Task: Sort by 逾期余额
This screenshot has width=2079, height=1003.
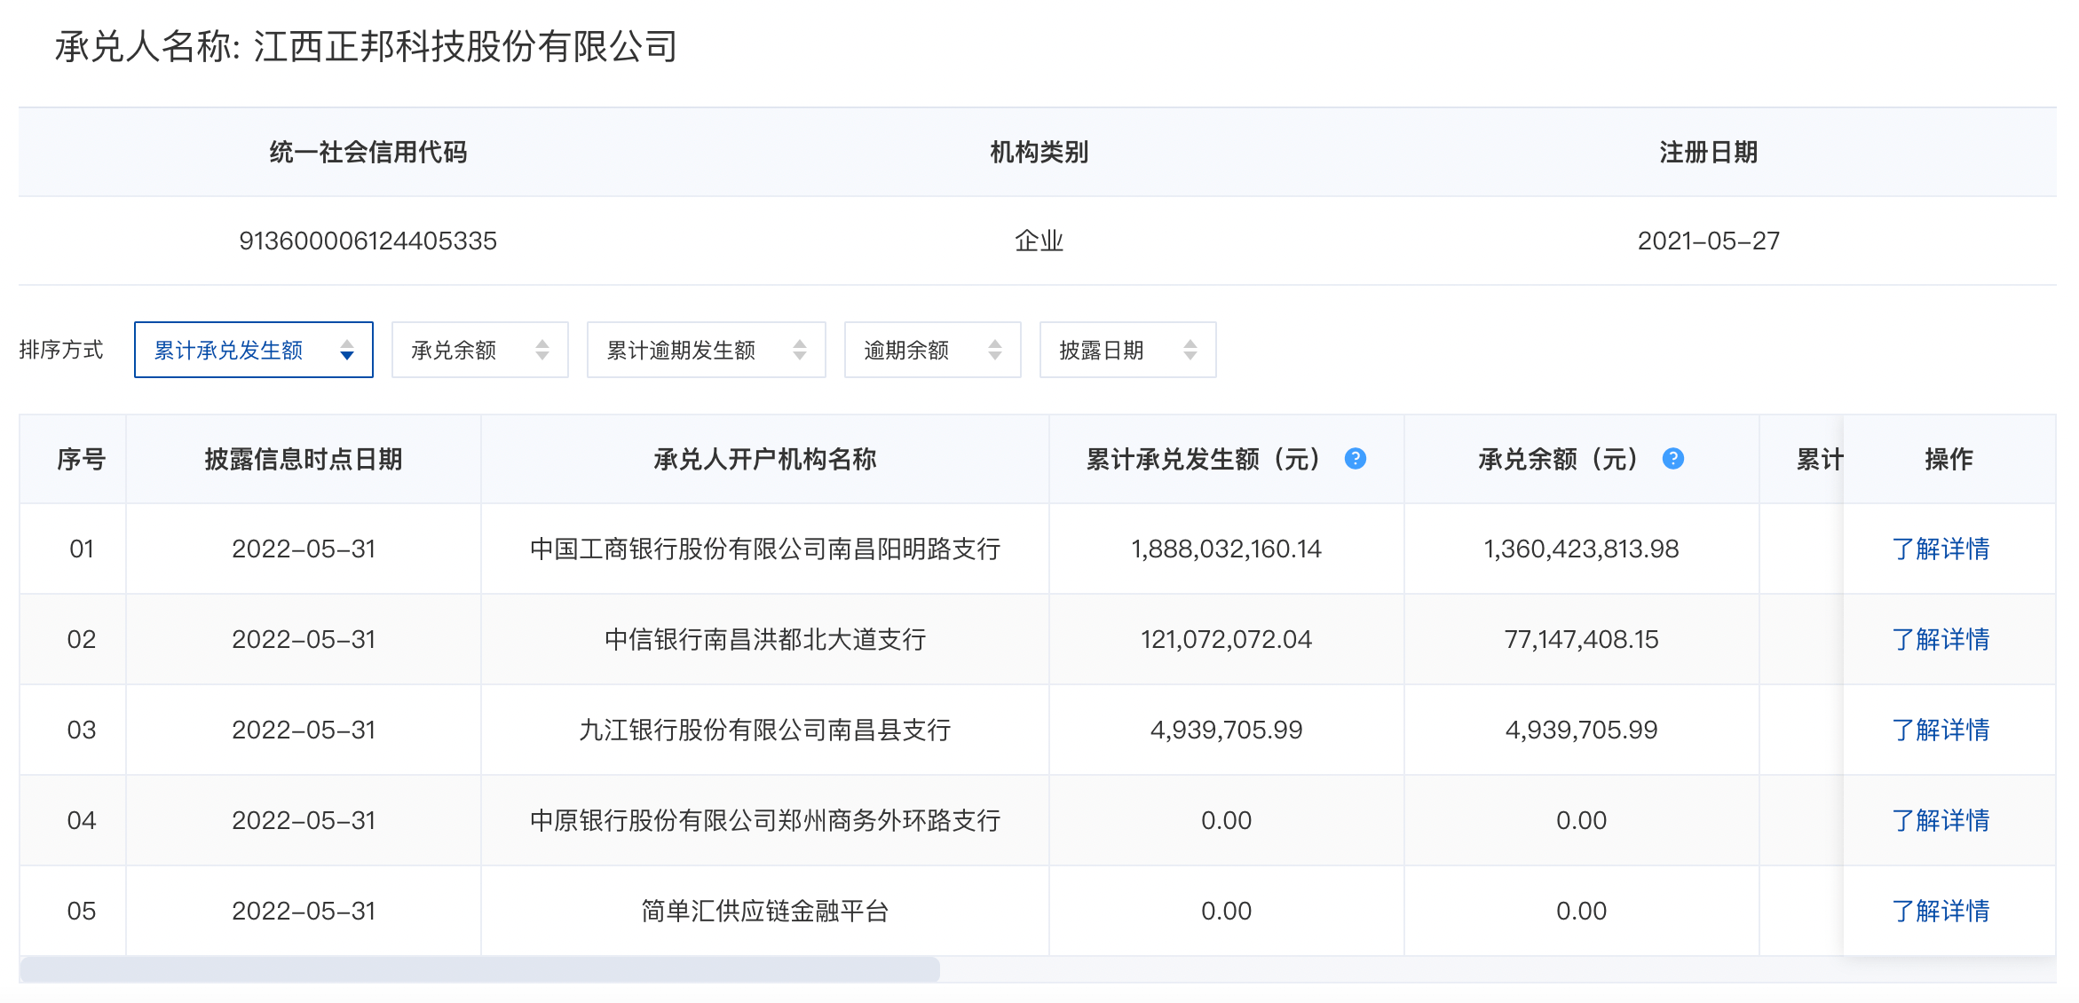Action: click(x=933, y=350)
